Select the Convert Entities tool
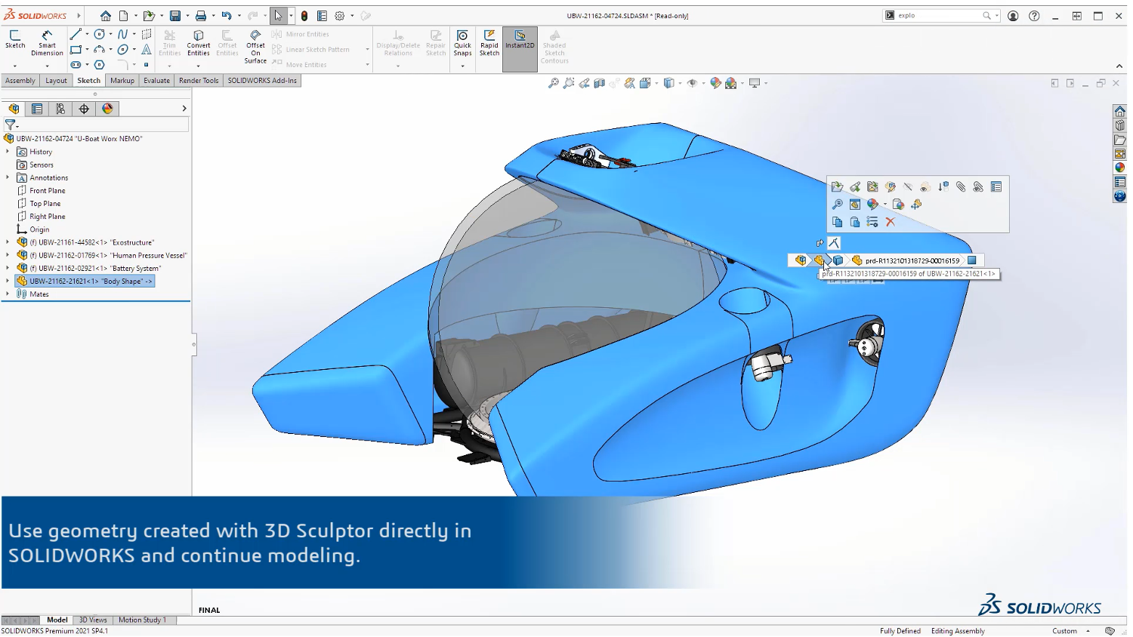The height and width of the screenshot is (637, 1133). (199, 42)
